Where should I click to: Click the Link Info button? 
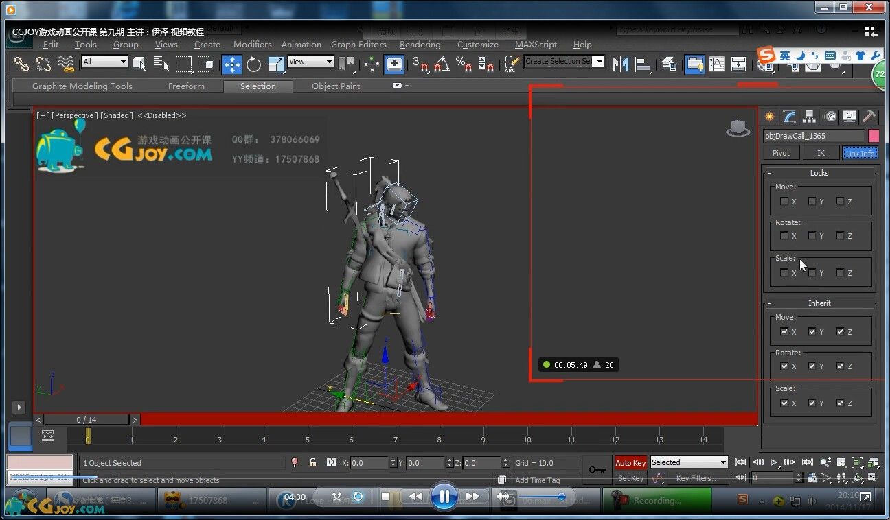tap(860, 153)
